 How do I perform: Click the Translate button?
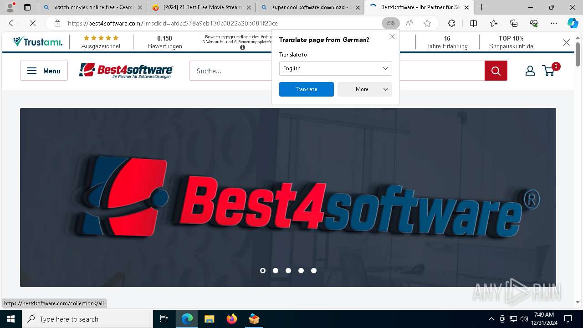click(306, 89)
